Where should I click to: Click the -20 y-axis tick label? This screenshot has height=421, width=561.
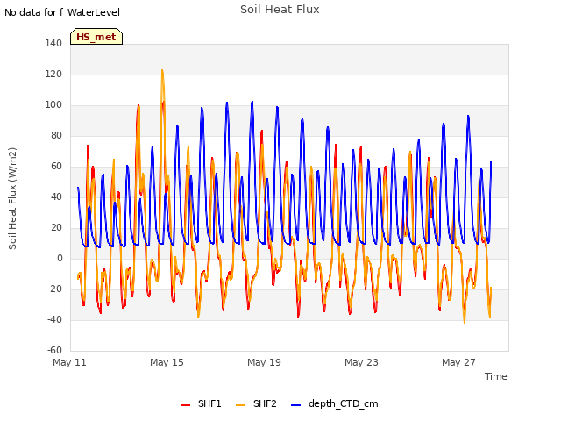[x=54, y=289]
